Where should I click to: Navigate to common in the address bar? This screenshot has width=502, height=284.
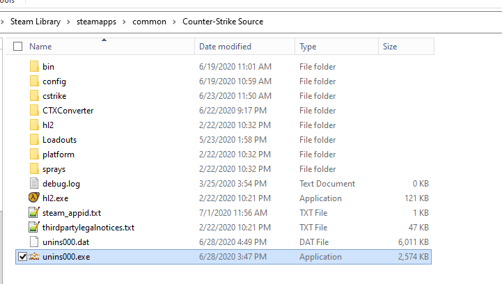149,22
